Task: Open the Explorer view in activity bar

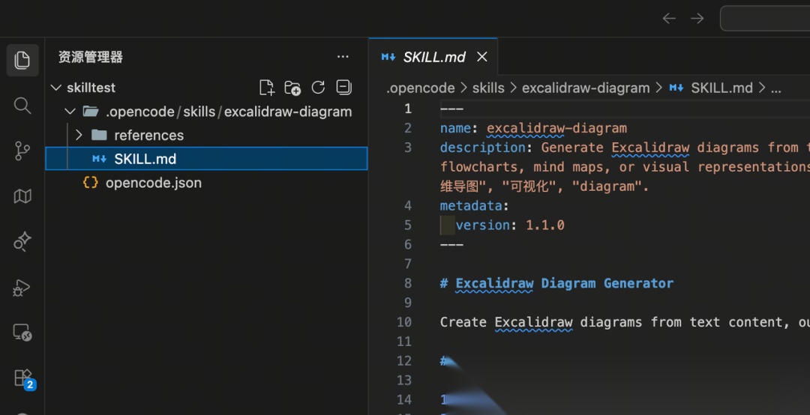Action: point(22,60)
